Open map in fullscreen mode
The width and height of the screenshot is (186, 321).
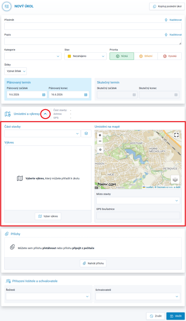point(176,135)
